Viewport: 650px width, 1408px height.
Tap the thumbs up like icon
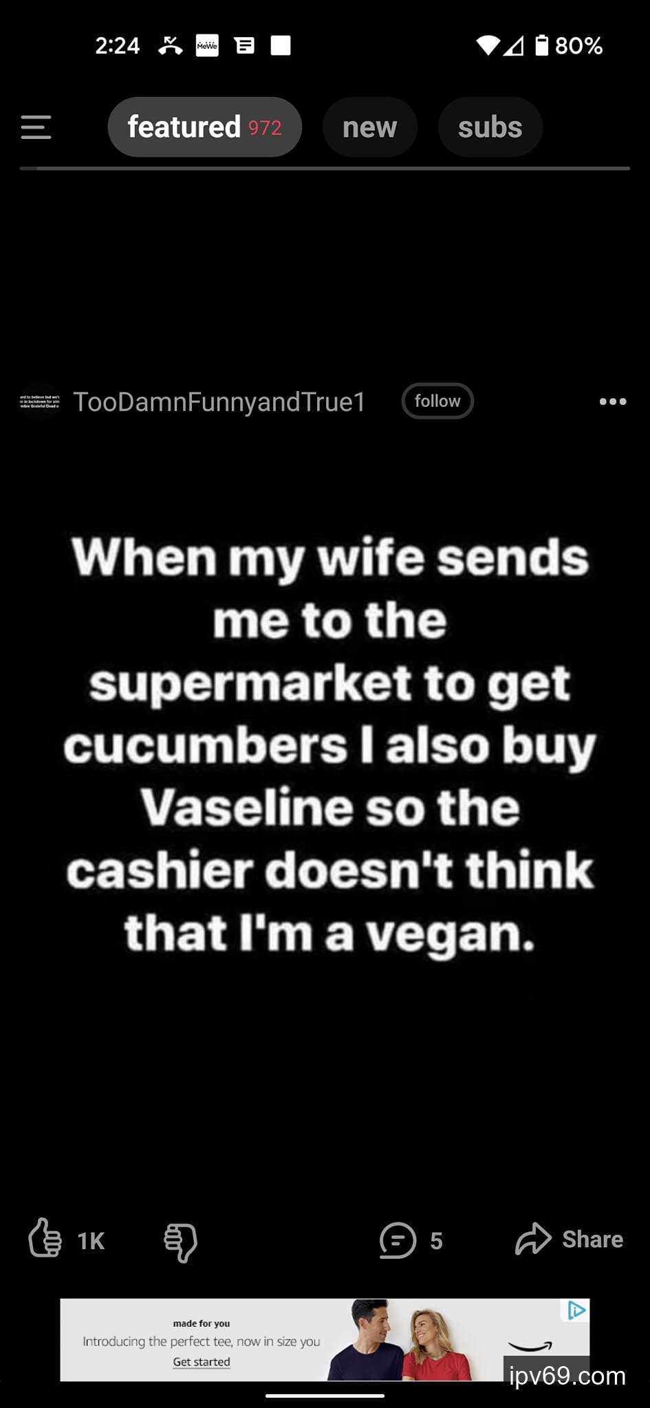[45, 1238]
